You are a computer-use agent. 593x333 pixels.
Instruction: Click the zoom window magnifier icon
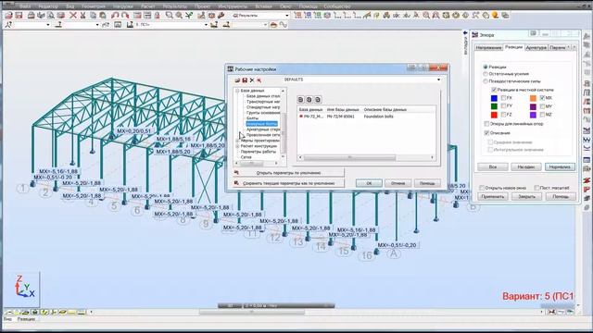169,16
